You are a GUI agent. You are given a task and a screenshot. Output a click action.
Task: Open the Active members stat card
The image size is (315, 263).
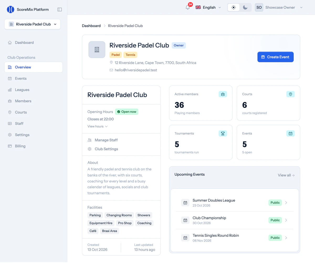pyautogui.click(x=201, y=103)
